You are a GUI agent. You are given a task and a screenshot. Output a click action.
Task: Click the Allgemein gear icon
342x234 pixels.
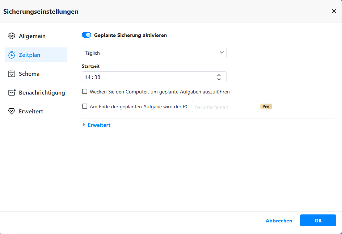pyautogui.click(x=12, y=36)
